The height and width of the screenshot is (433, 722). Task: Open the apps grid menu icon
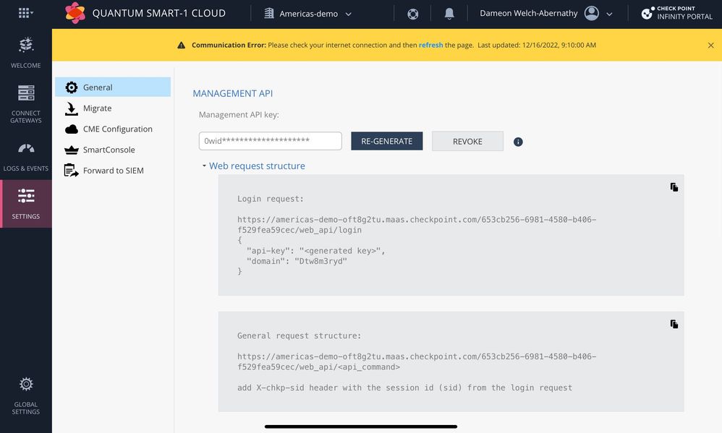click(x=25, y=13)
